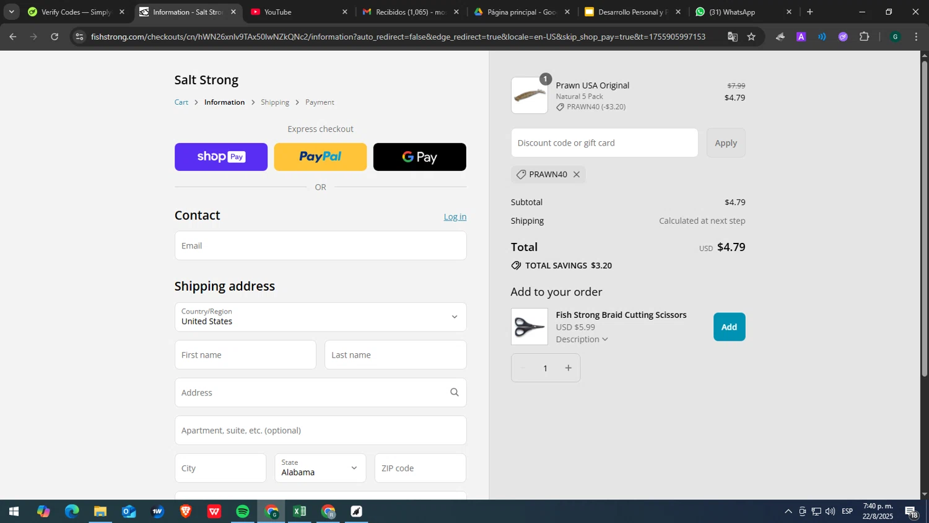
Task: Click the Log in link
Action: (x=455, y=217)
